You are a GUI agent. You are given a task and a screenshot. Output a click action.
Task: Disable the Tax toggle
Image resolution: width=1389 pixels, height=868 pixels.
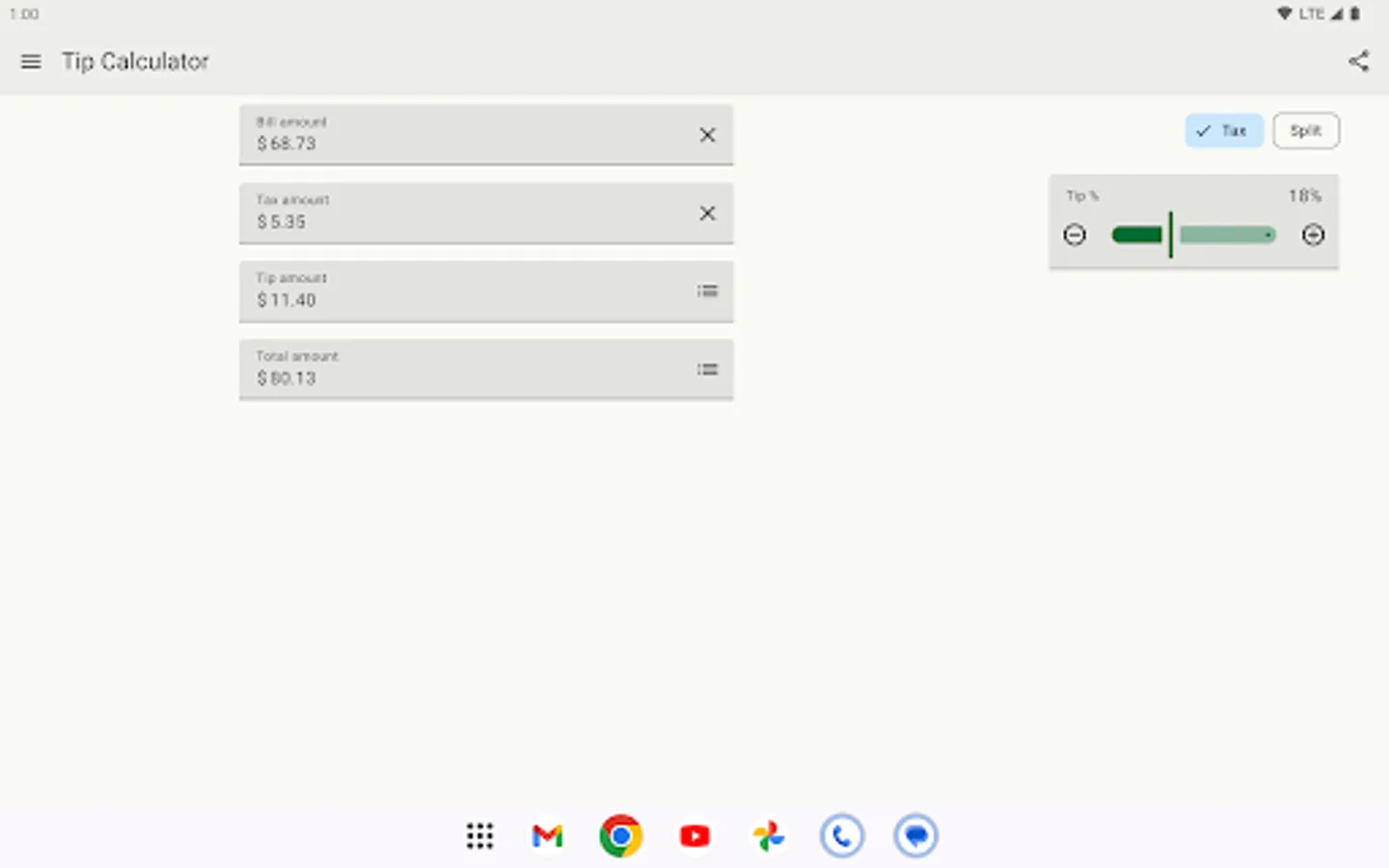(x=1223, y=130)
